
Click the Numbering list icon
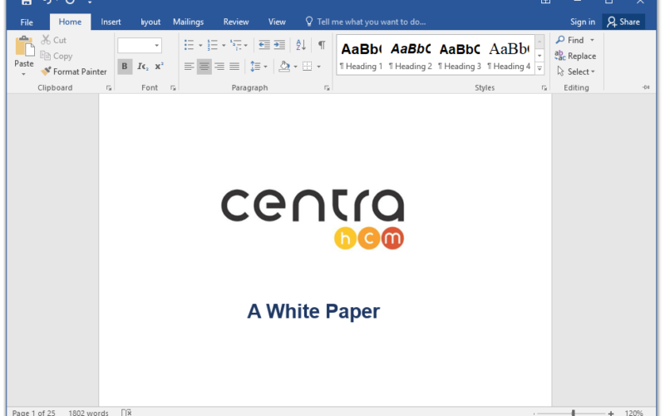click(x=212, y=45)
